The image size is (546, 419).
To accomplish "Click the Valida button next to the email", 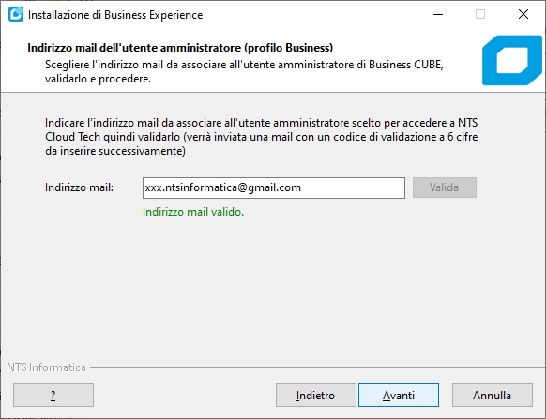I will (x=445, y=187).
